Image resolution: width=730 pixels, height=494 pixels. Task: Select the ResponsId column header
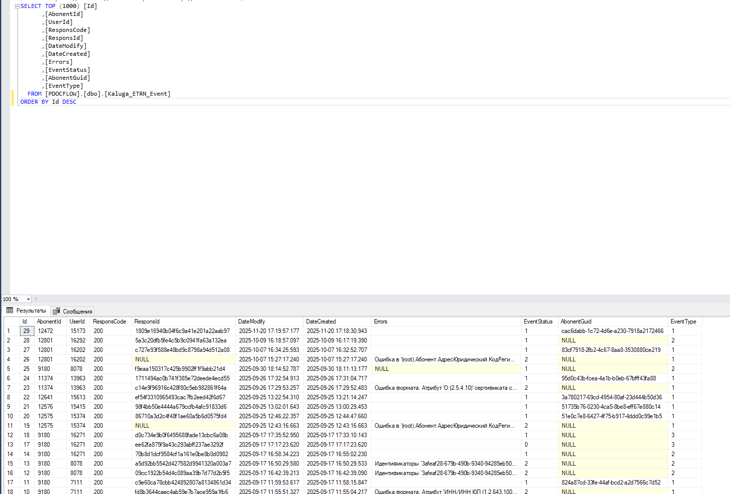(183, 322)
